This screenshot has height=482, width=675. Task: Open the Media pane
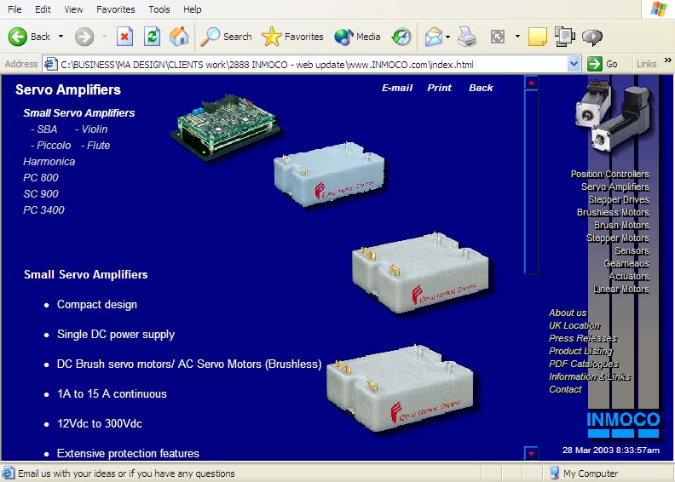[357, 37]
